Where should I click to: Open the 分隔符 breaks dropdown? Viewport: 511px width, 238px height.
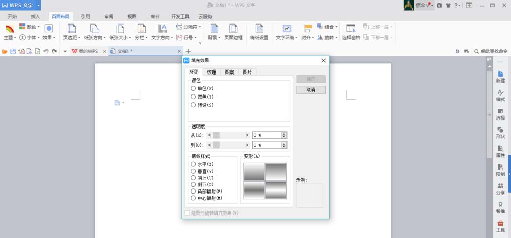200,27
